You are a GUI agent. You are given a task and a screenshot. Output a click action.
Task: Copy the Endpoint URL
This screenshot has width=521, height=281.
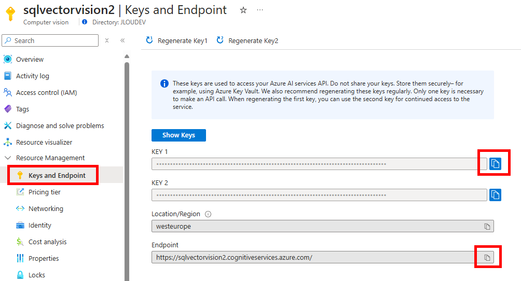point(487,258)
